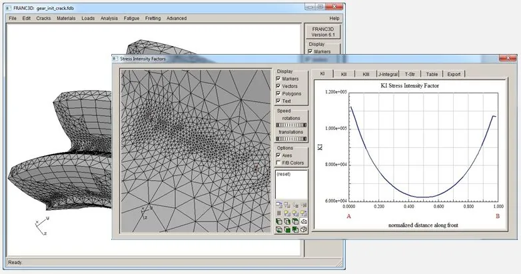Click the bottom-left green cube icon
The image size is (521, 274).
point(279,229)
